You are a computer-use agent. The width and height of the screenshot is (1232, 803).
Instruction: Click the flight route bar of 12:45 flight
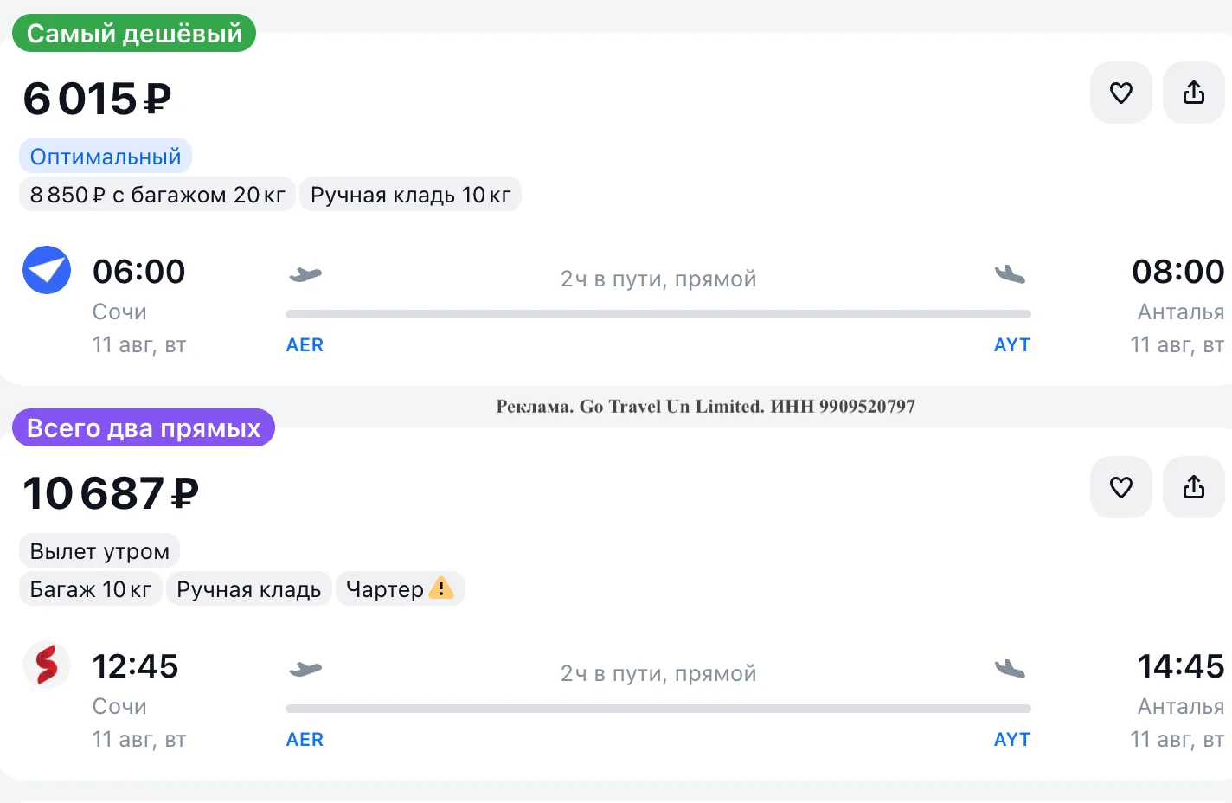click(658, 709)
